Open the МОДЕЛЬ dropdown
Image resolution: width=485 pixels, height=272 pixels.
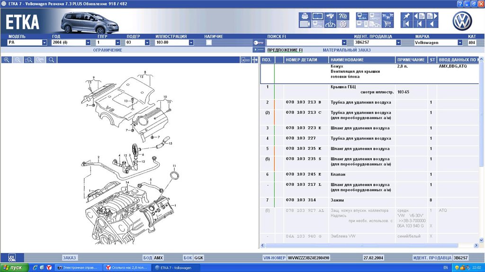click(44, 43)
